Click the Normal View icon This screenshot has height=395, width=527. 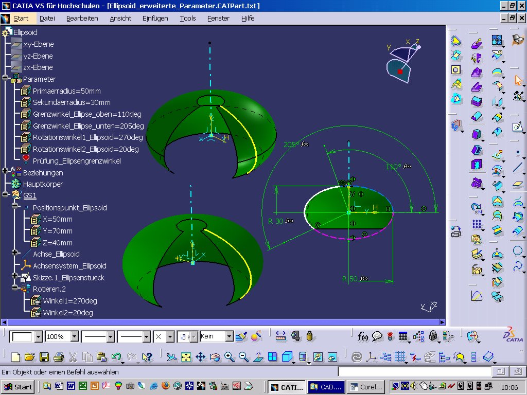click(x=258, y=357)
